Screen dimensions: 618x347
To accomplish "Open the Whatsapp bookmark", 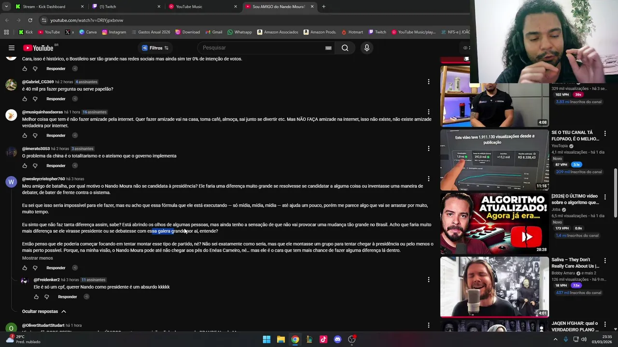I will 239,32.
